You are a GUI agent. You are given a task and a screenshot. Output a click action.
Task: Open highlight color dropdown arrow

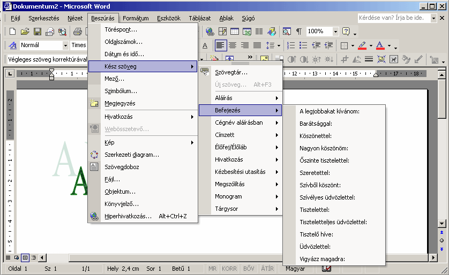point(371,45)
